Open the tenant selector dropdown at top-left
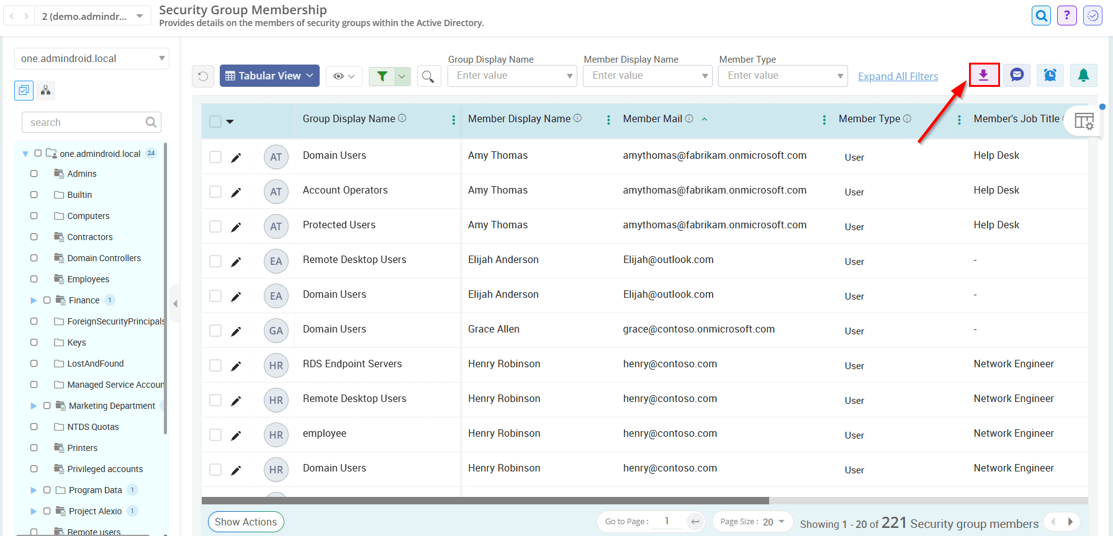1113x536 pixels. [92, 16]
